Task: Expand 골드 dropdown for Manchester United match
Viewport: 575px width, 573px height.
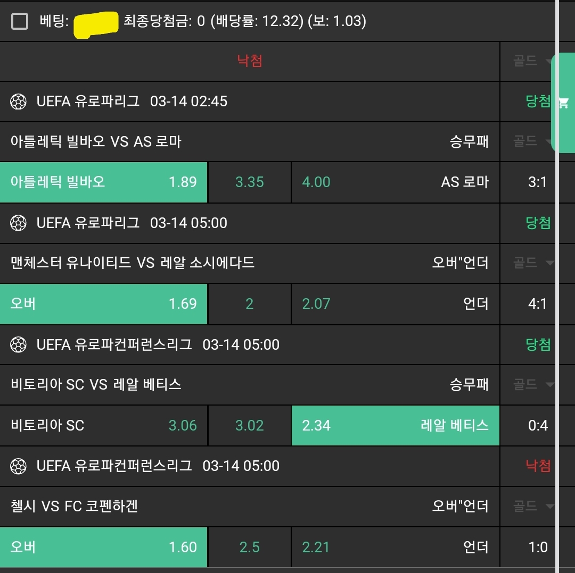Action: 532,263
